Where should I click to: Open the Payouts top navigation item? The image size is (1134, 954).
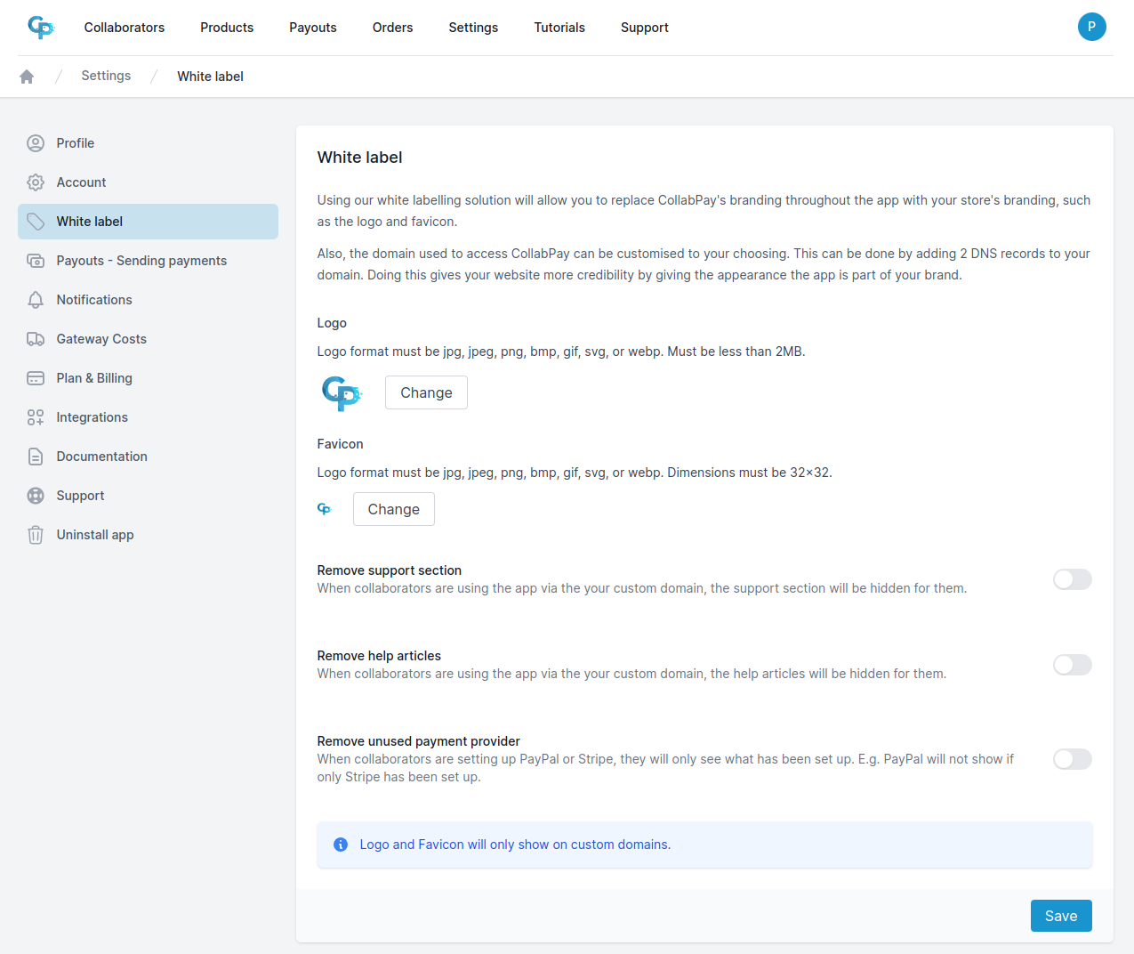coord(313,28)
